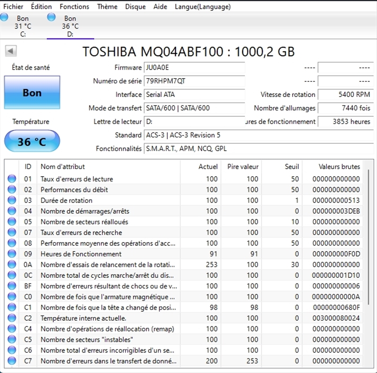Click the status icon for attribute 07
The image size is (377, 373).
(x=12, y=232)
